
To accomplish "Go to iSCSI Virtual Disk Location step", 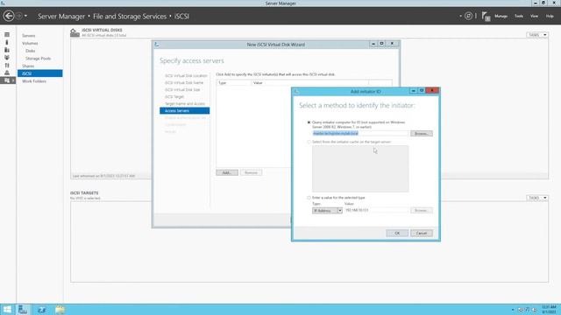I will [x=186, y=76].
